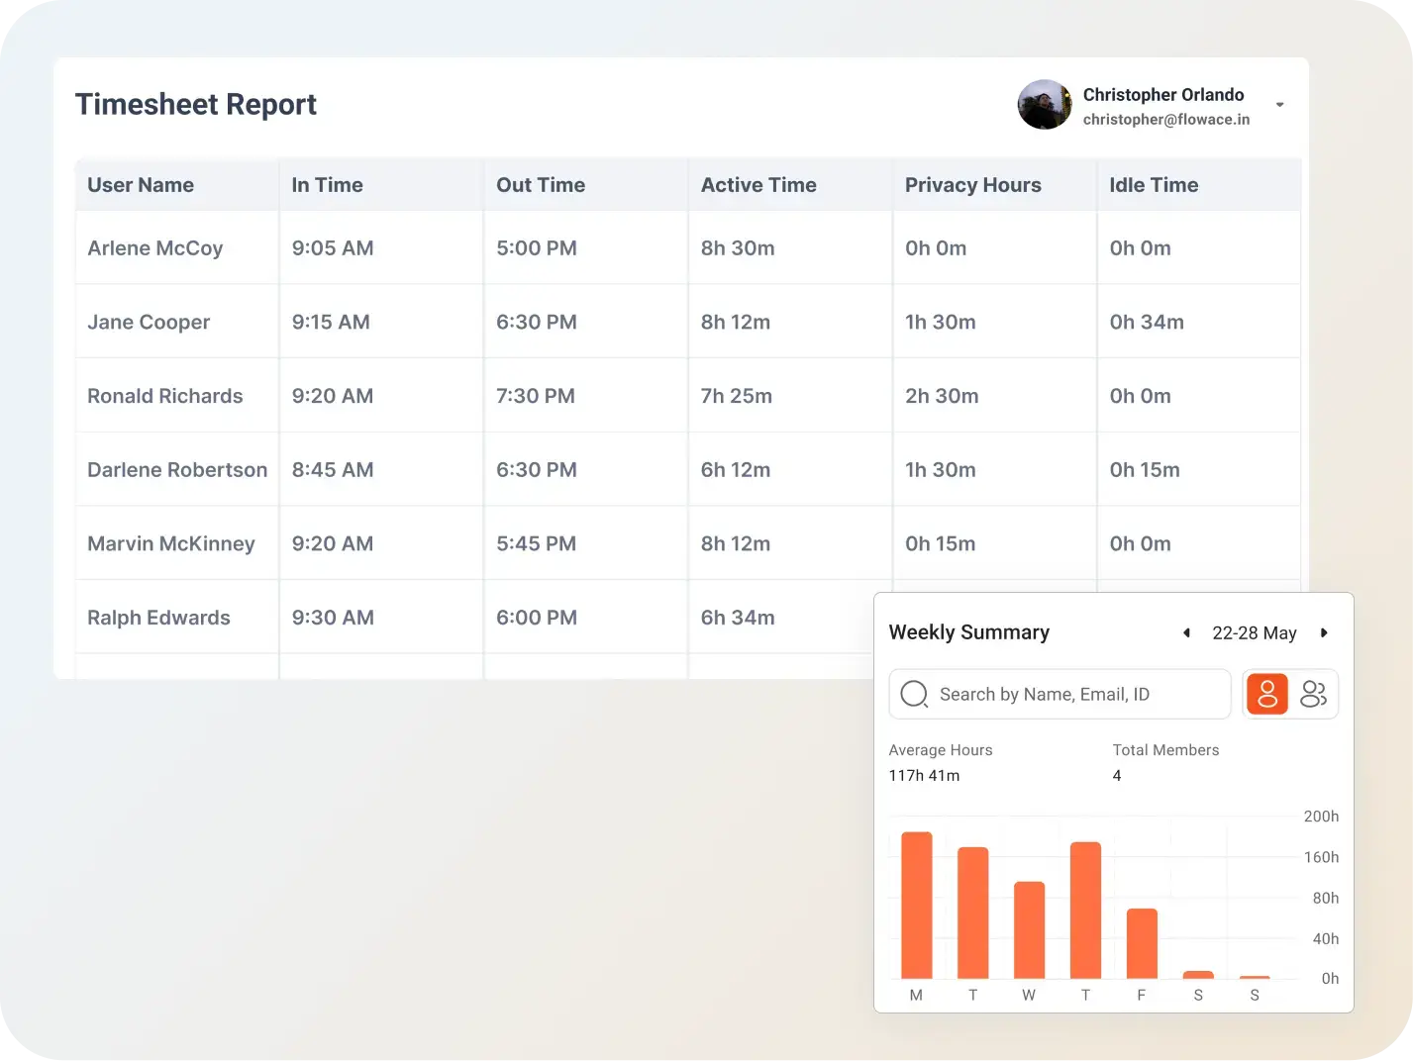Image resolution: width=1413 pixels, height=1061 pixels.
Task: Select the single user view icon
Action: 1266,694
